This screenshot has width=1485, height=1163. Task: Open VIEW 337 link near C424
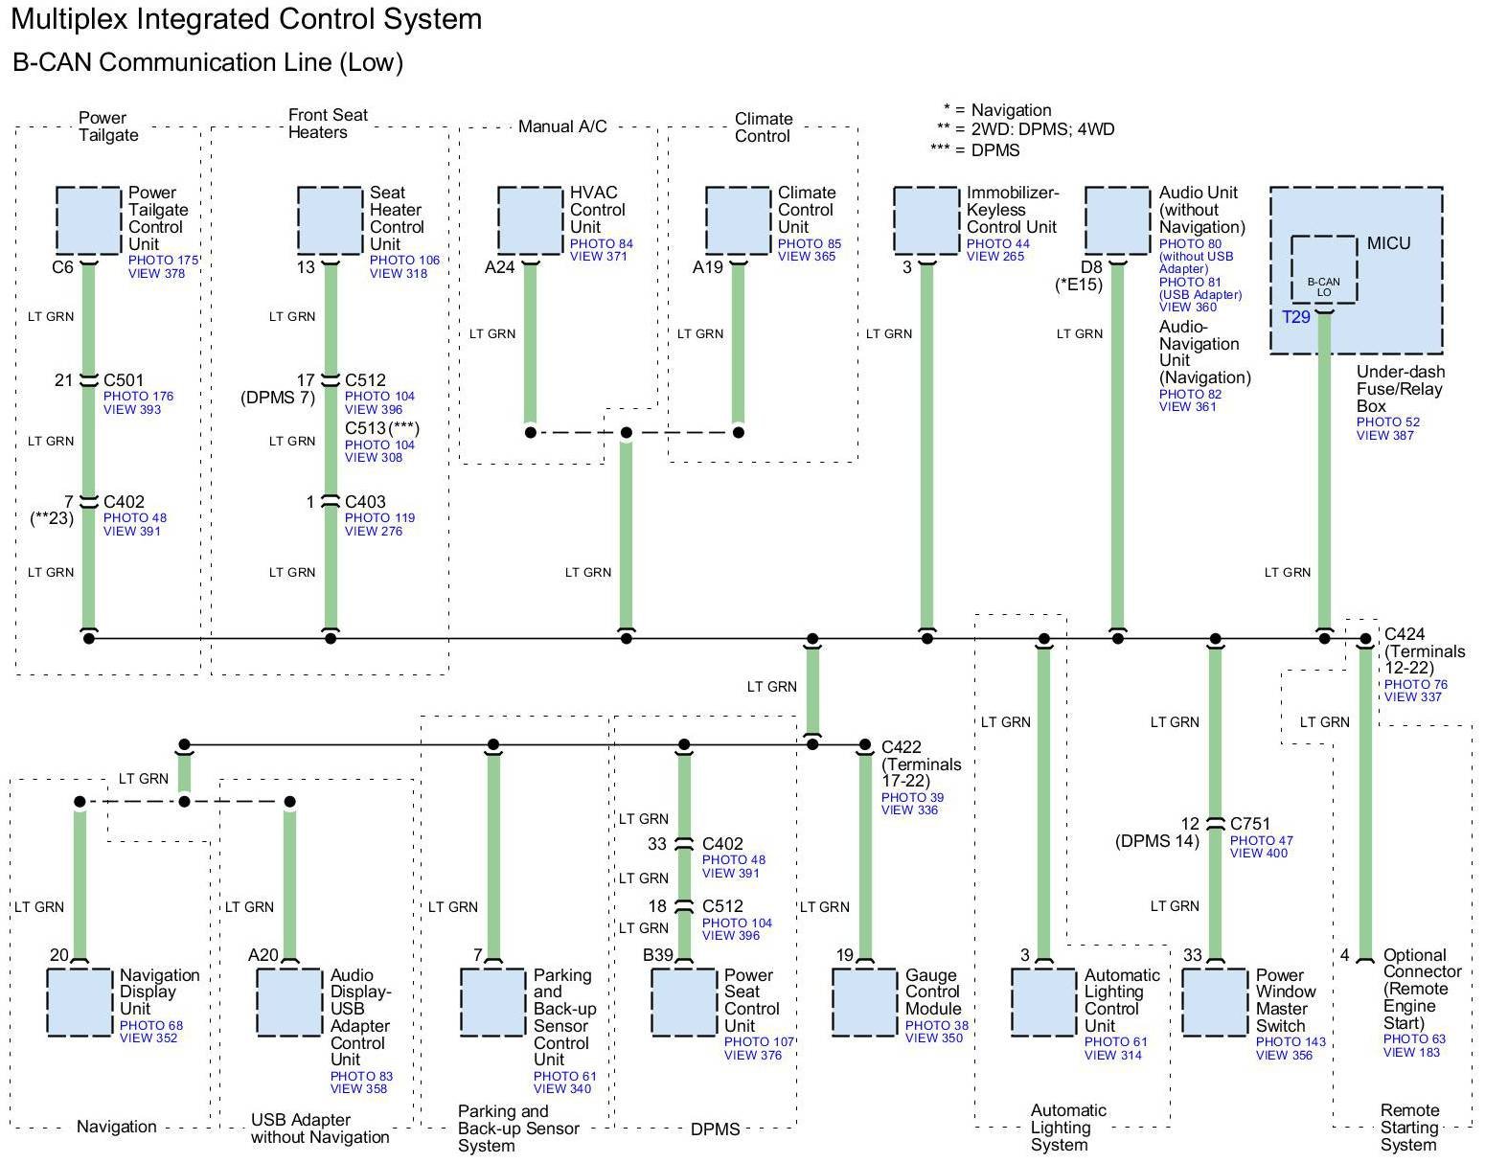[x=1412, y=697]
